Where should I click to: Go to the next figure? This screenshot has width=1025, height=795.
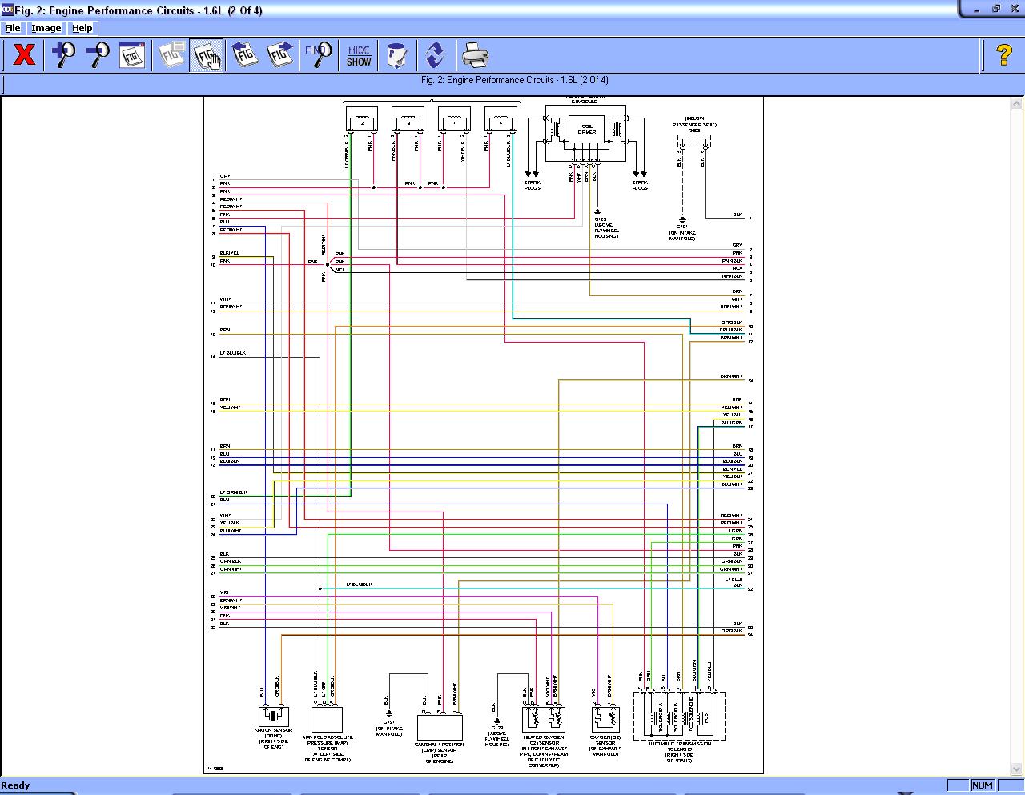[x=280, y=55]
